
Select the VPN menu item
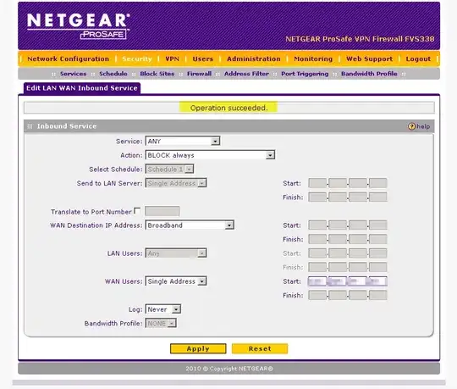173,59
